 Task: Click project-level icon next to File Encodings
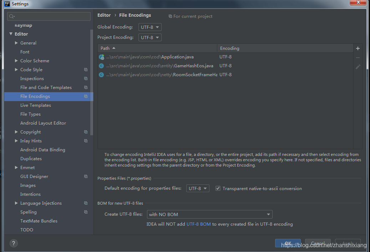[86, 96]
